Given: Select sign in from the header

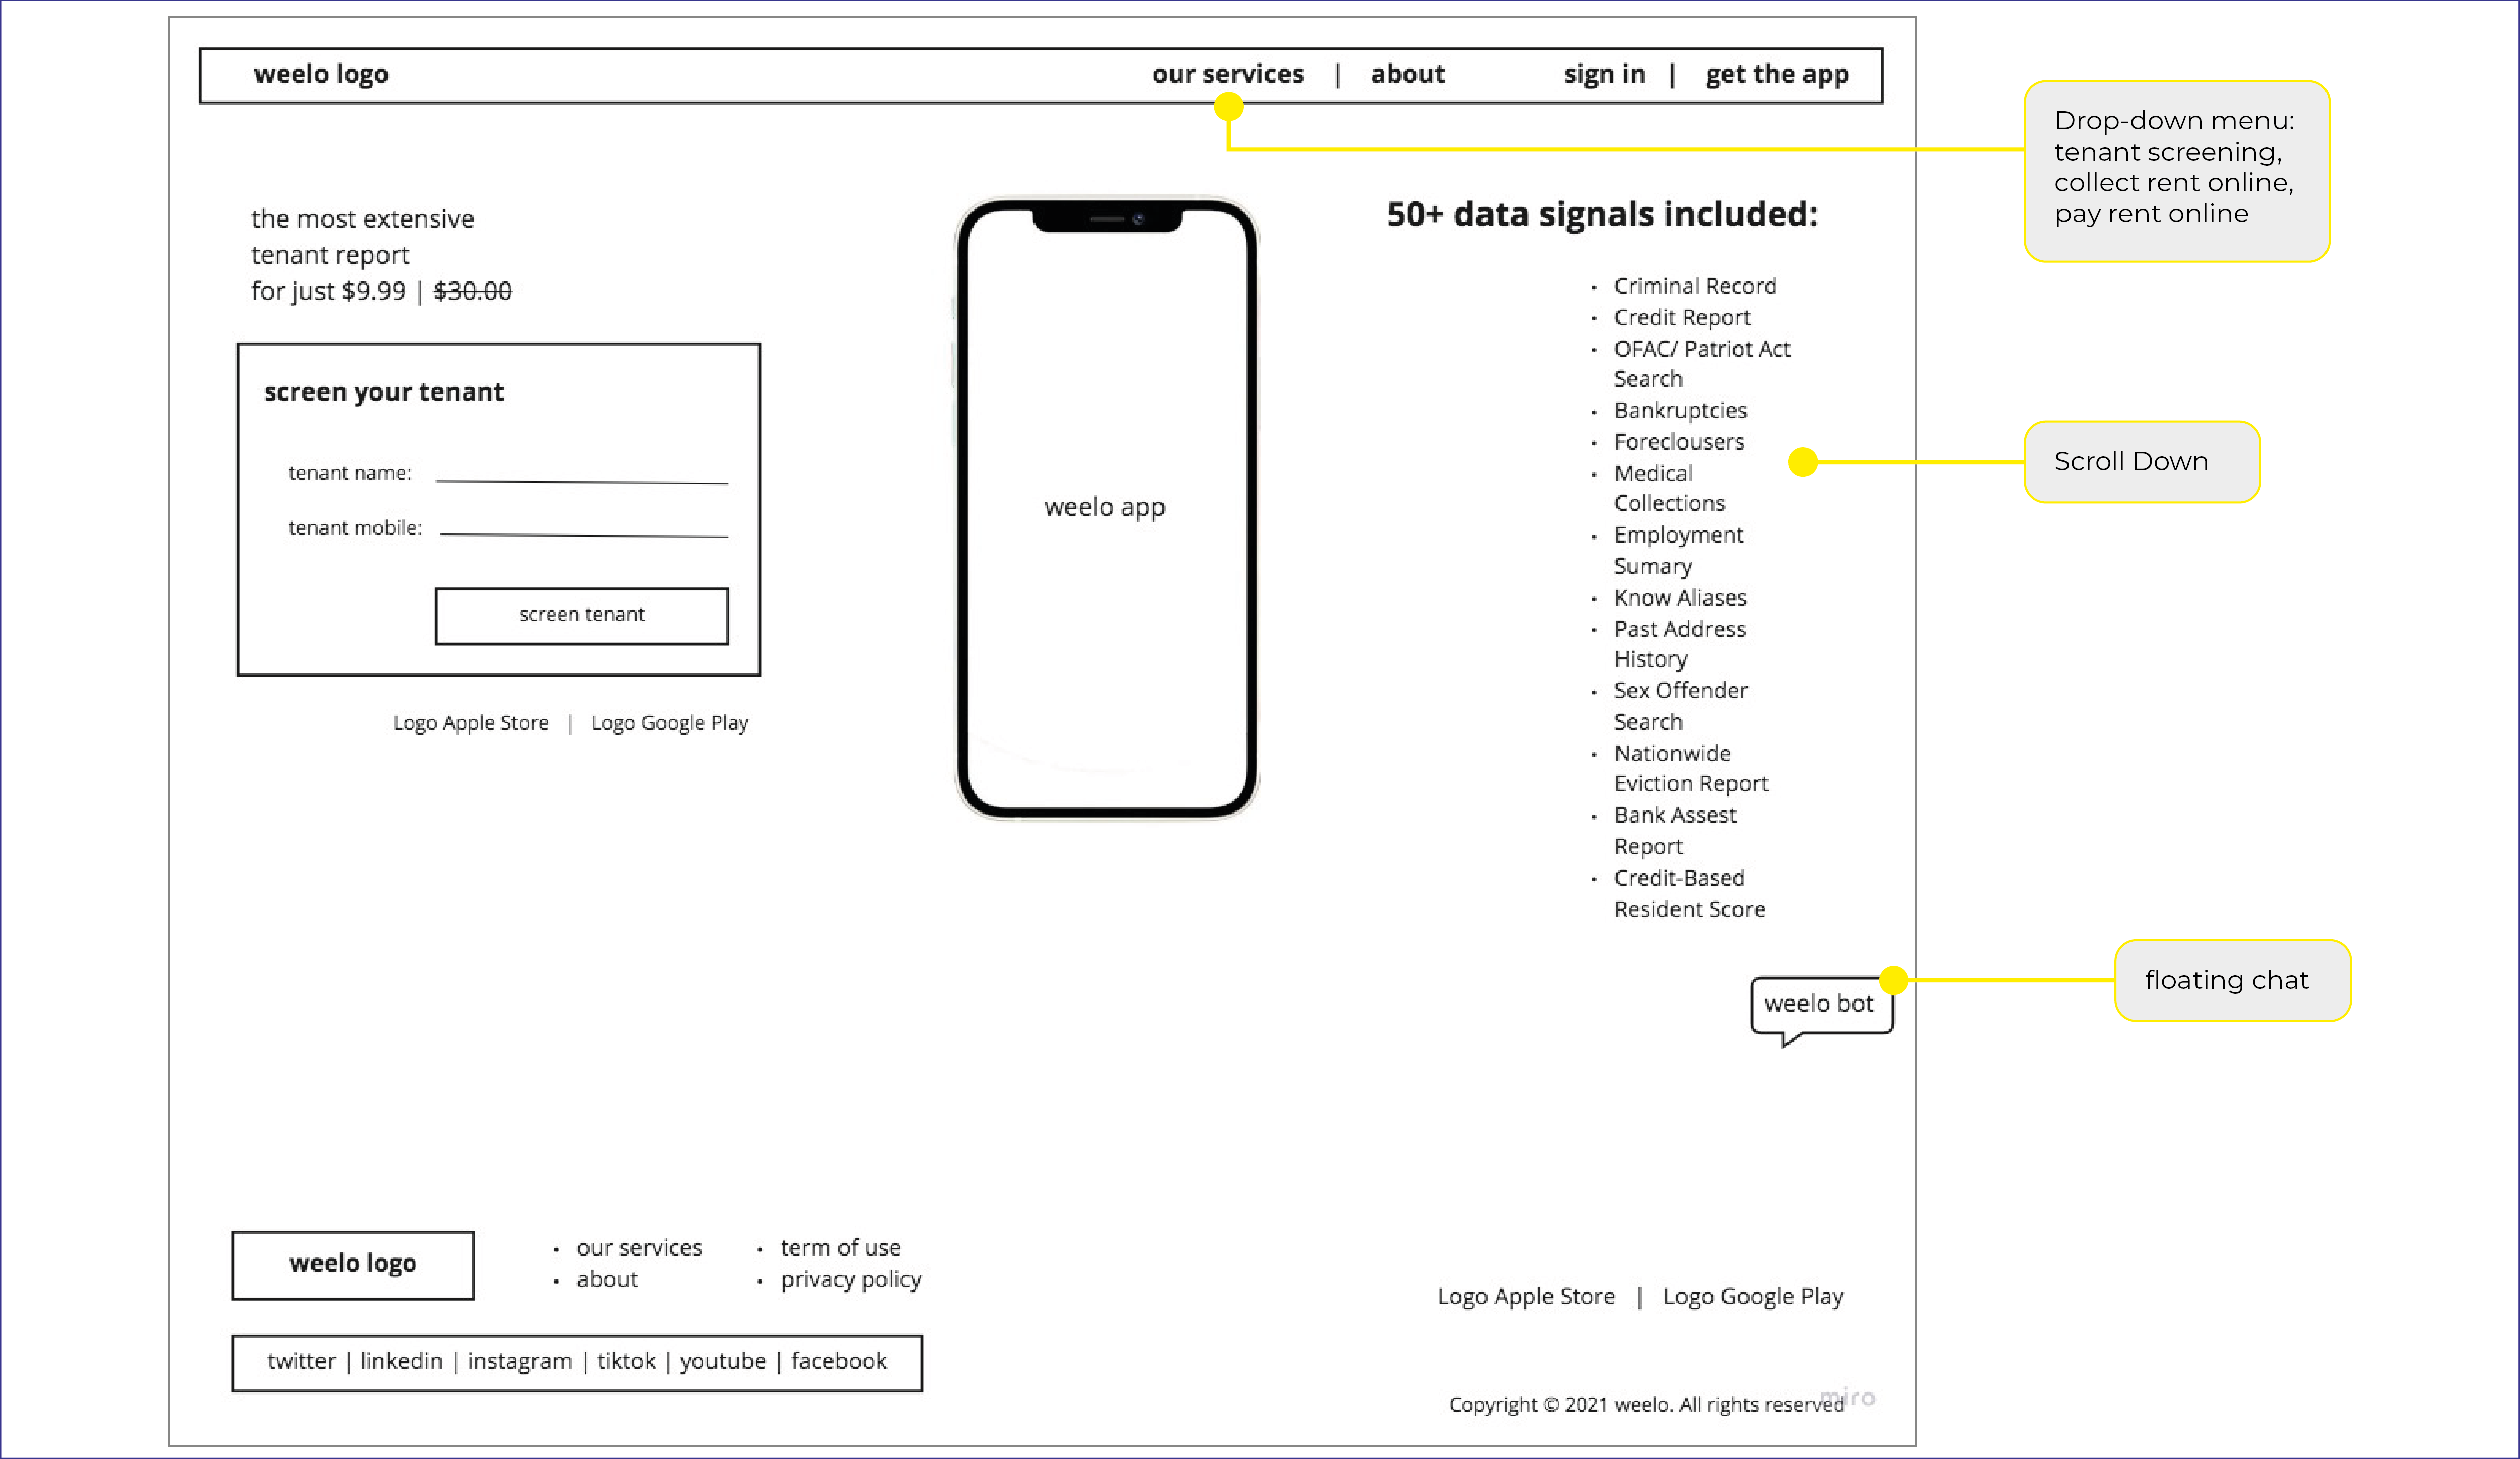Looking at the screenshot, I should (1604, 74).
